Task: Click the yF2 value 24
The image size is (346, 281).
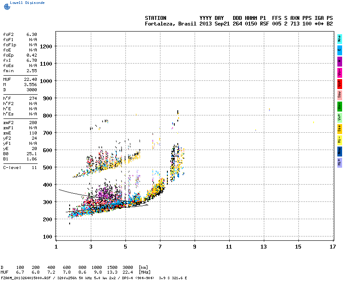Action: [35, 138]
